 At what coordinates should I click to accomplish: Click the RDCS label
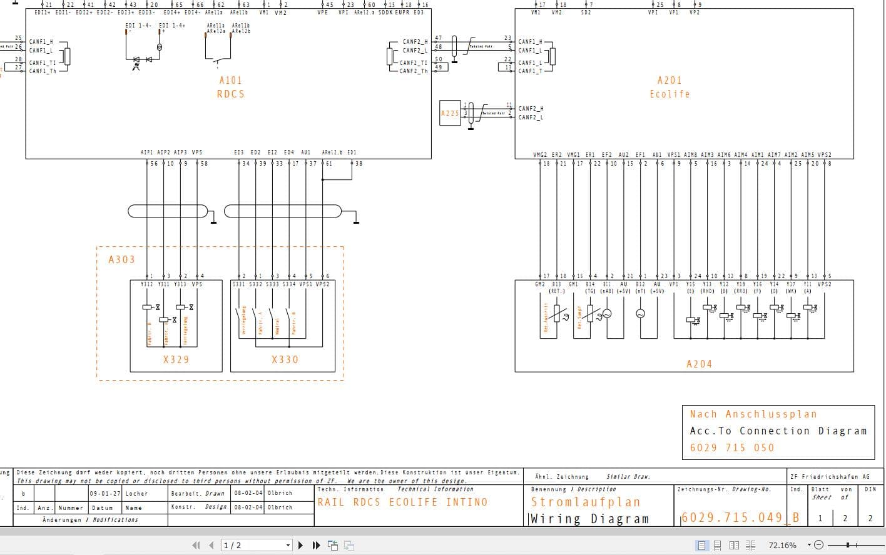230,94
